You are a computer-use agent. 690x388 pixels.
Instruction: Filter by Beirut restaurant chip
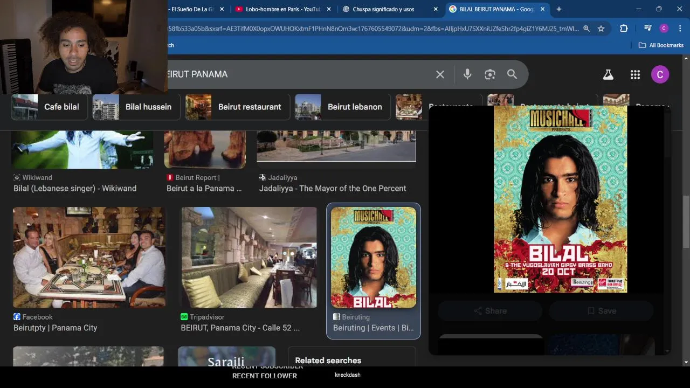pos(238,107)
